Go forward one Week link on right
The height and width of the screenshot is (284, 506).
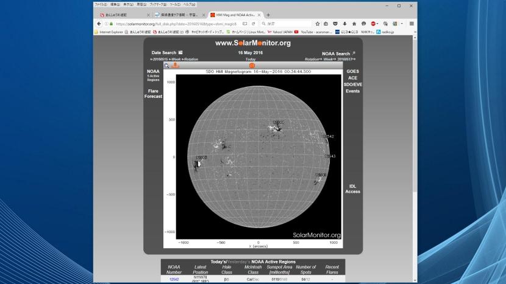[x=330, y=59]
